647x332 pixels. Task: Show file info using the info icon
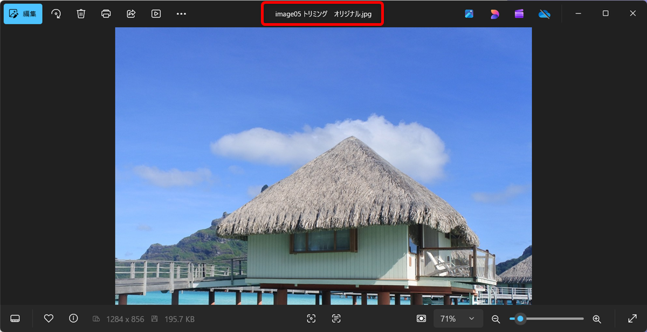point(73,319)
